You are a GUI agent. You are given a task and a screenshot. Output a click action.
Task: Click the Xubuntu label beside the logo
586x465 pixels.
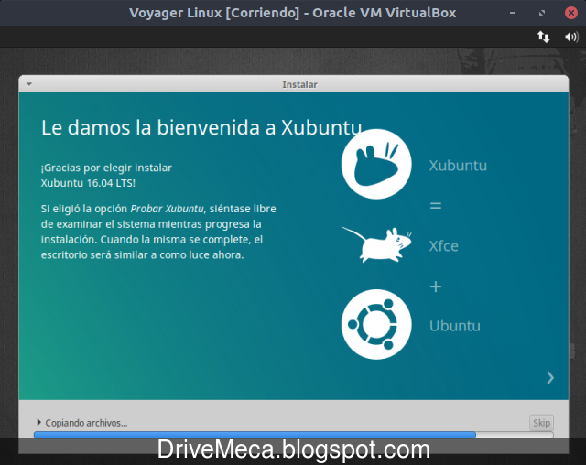(x=458, y=166)
